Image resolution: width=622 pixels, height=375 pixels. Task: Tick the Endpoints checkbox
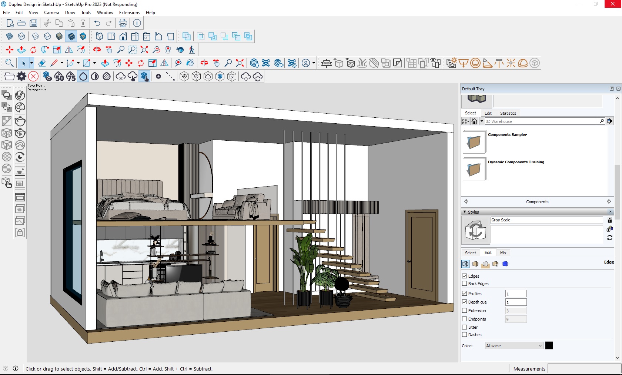click(465, 319)
